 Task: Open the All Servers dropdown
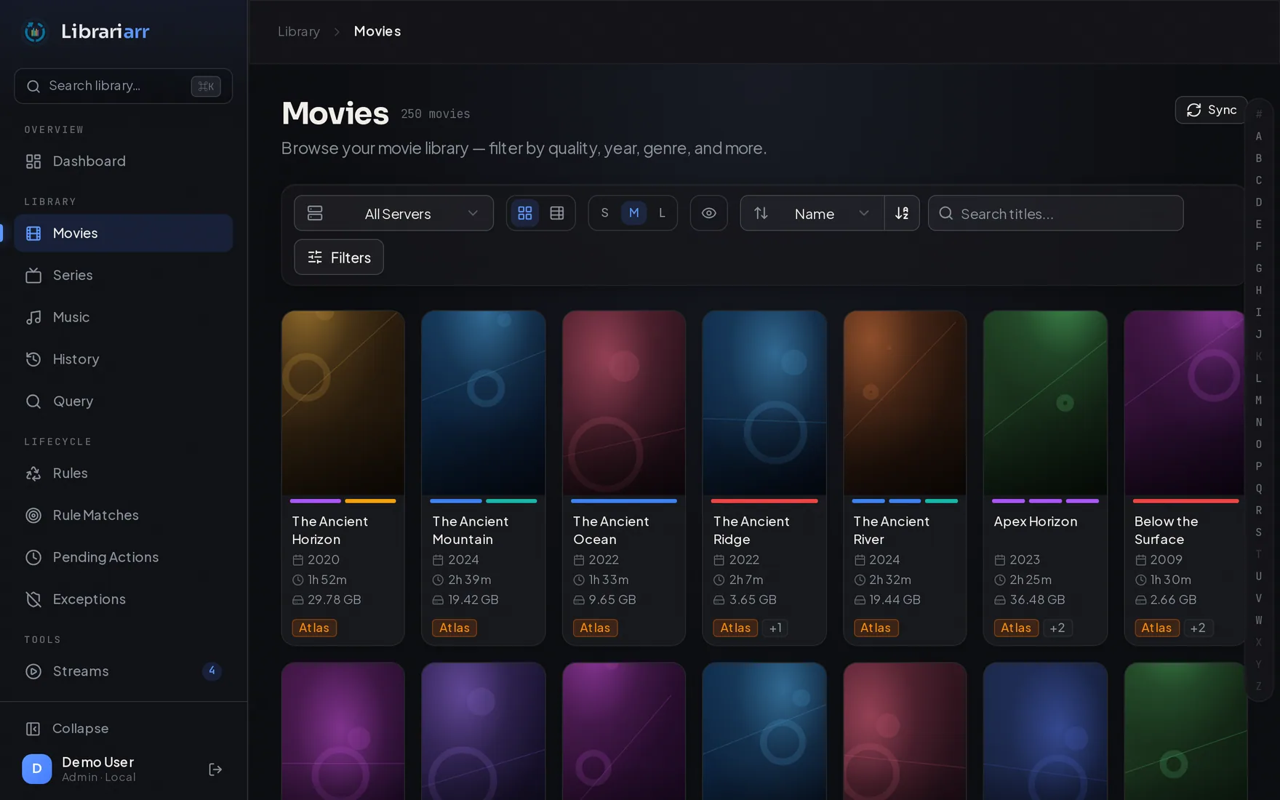point(393,213)
